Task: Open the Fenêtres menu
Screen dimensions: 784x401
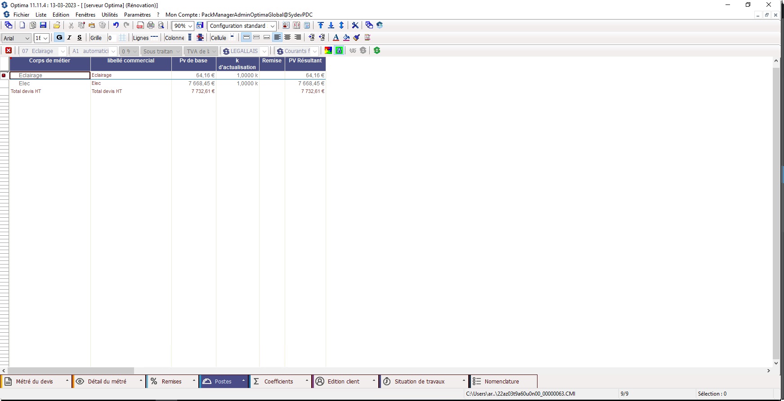Action: 85,15
